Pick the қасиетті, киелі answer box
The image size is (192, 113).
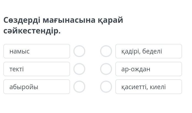coord(148,87)
